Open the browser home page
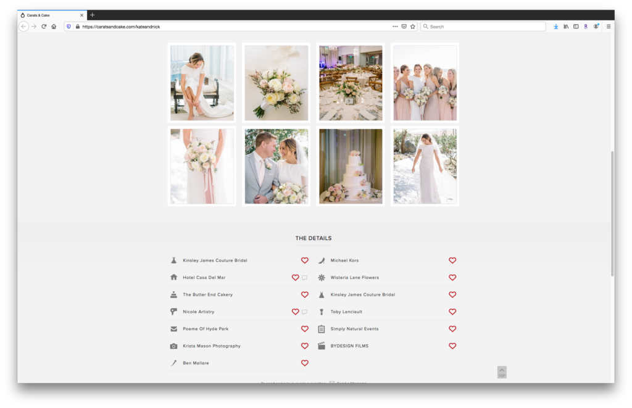The image size is (632, 408). click(54, 27)
